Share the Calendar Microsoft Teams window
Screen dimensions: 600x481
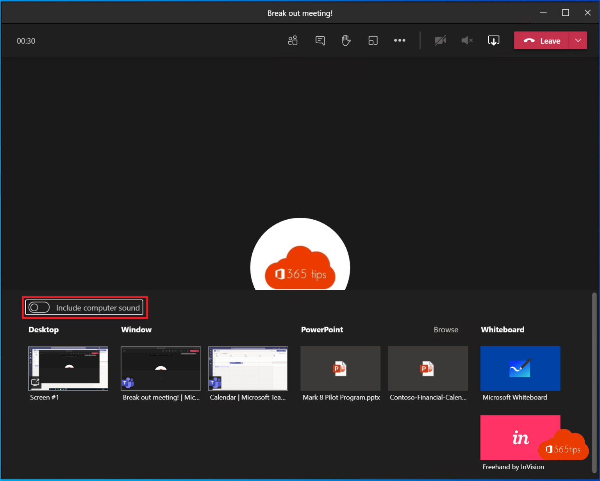[x=248, y=368]
